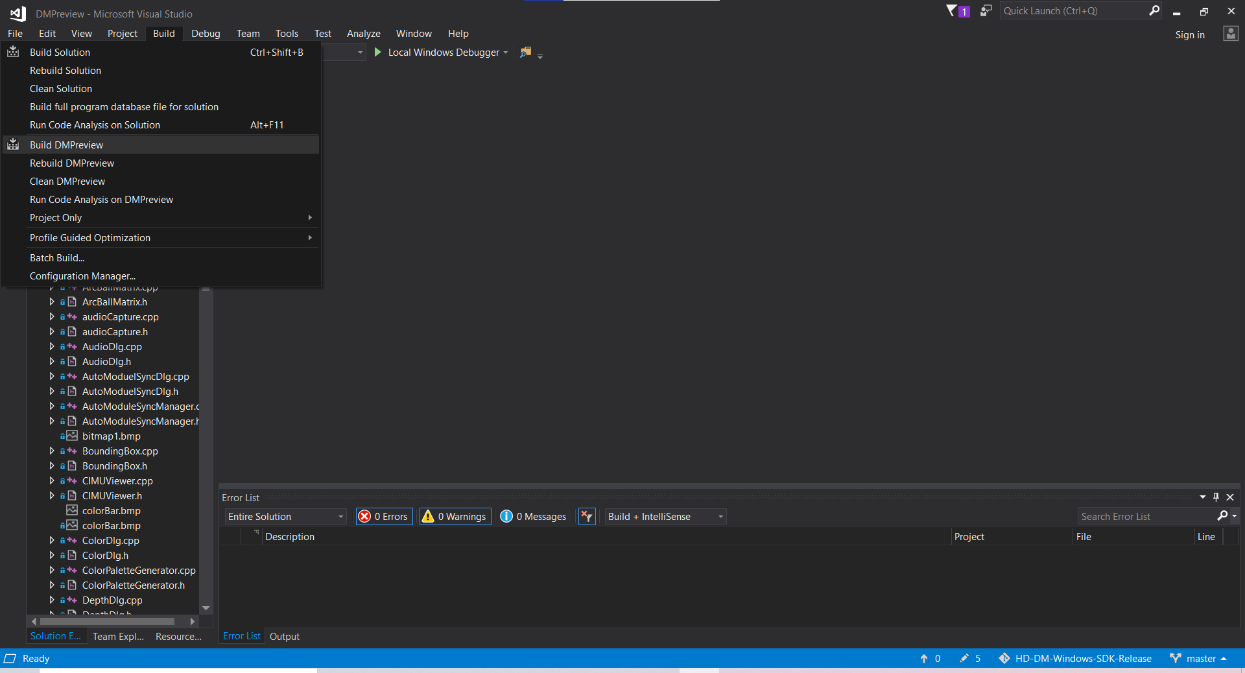The image size is (1245, 673).
Task: Click the unpushed commits arrow icon
Action: [925, 659]
